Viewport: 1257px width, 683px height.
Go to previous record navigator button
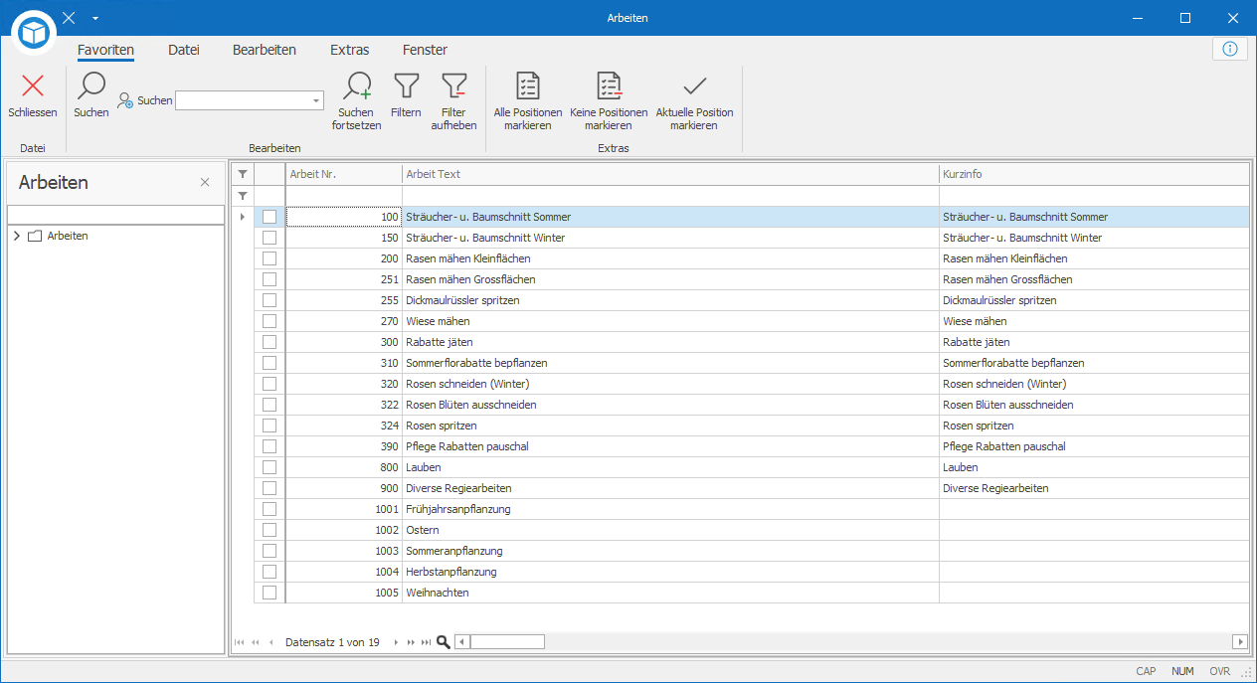click(x=271, y=642)
